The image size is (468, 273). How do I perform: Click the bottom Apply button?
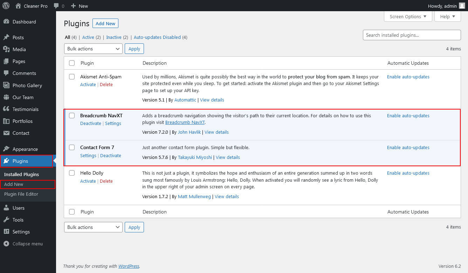point(134,227)
